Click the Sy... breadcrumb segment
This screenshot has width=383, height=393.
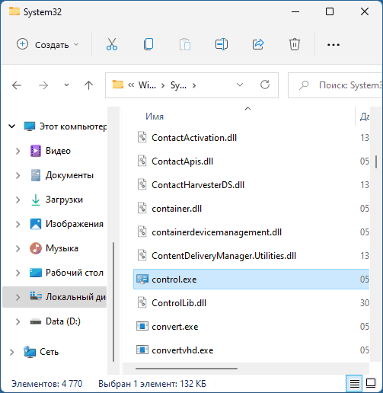pos(178,85)
